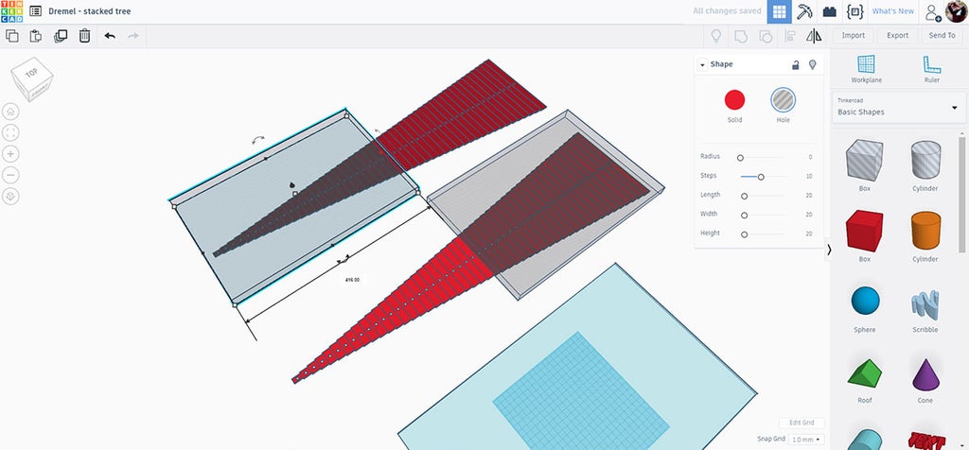
Task: Pick the striped hole Box shape
Action: coord(865,160)
